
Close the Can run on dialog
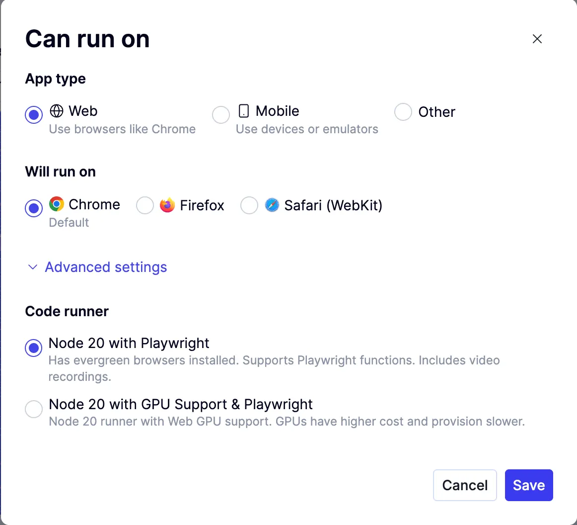pos(537,39)
